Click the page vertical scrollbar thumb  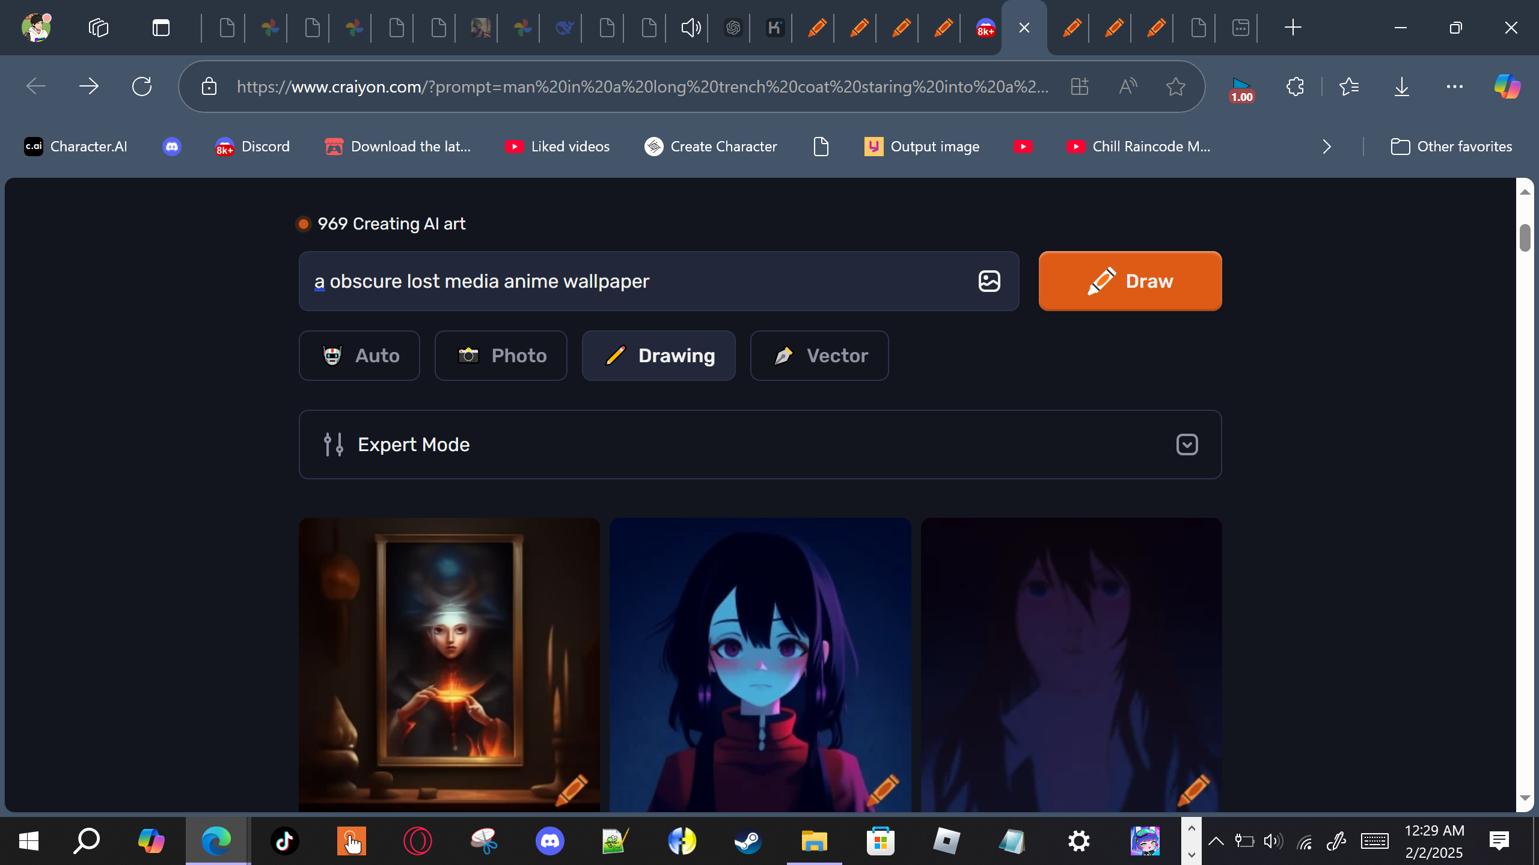click(1525, 238)
